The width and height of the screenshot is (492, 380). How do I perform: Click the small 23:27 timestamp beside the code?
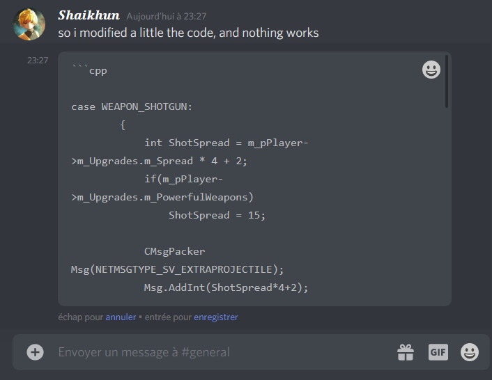pyautogui.click(x=38, y=60)
